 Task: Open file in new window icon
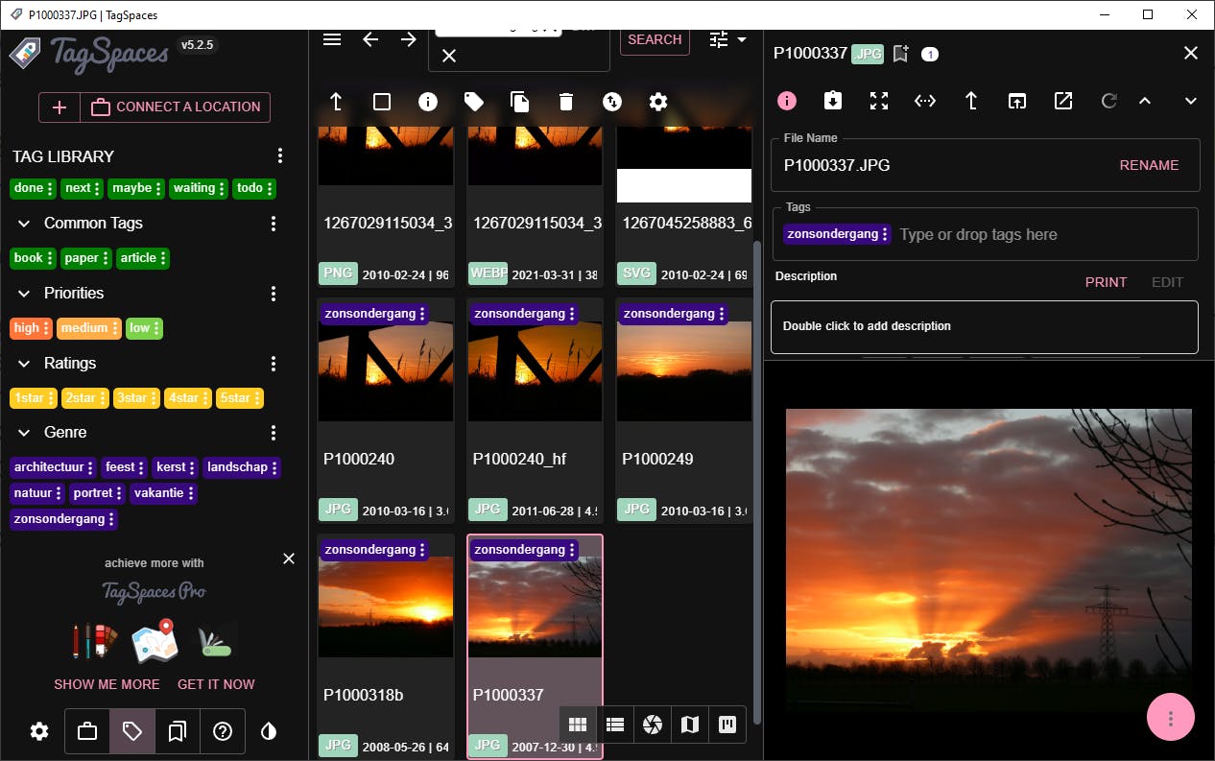tap(1017, 101)
